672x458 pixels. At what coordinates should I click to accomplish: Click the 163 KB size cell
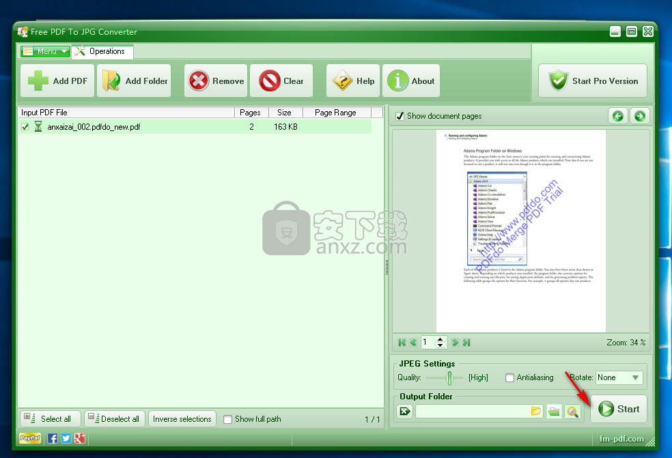pos(286,127)
